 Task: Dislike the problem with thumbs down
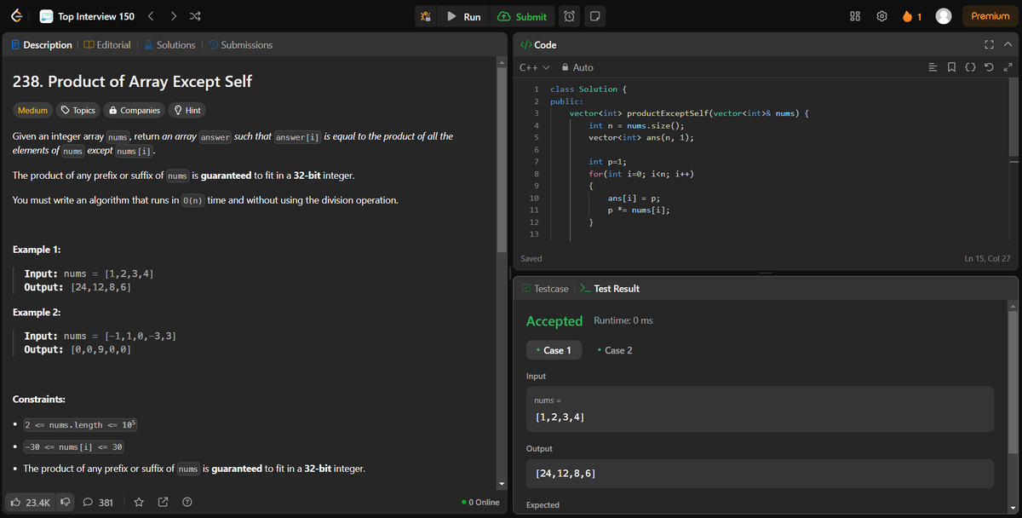tap(65, 503)
